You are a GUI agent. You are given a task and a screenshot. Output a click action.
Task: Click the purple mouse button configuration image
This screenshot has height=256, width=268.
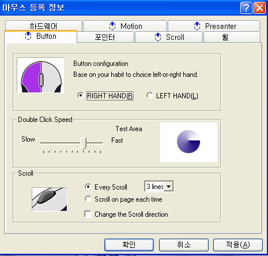(x=40, y=75)
